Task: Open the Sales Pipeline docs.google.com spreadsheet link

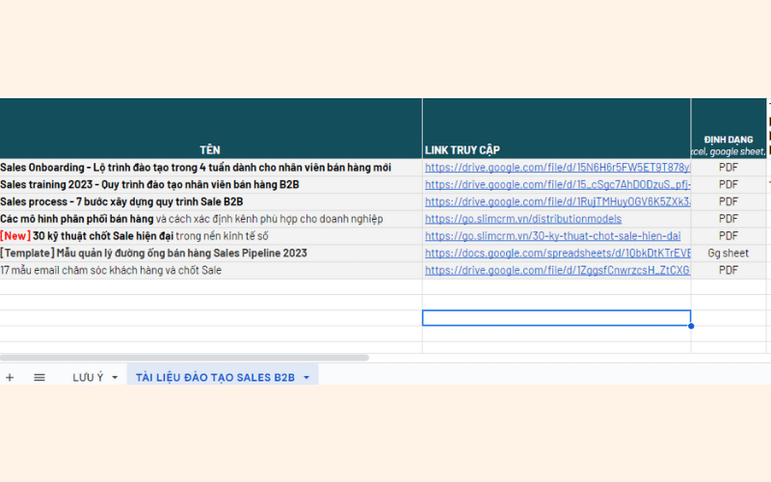Action: 557,254
